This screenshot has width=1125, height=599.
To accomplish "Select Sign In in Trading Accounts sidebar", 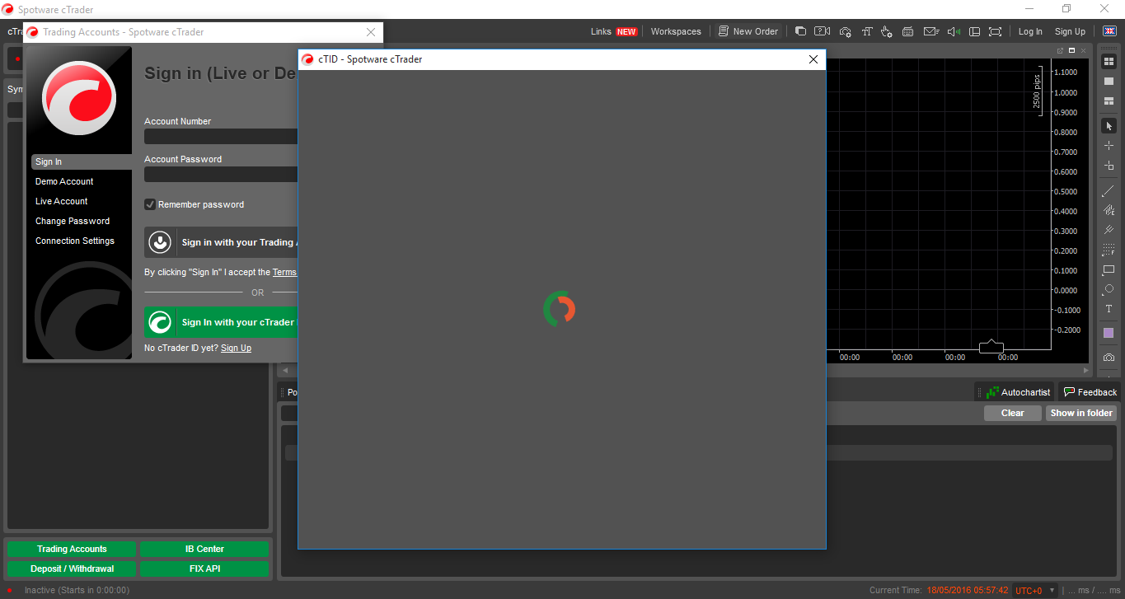I will pos(81,161).
